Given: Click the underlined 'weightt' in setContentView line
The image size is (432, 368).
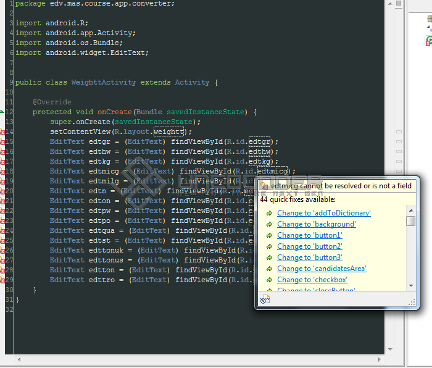Looking at the screenshot, I should click(168, 132).
